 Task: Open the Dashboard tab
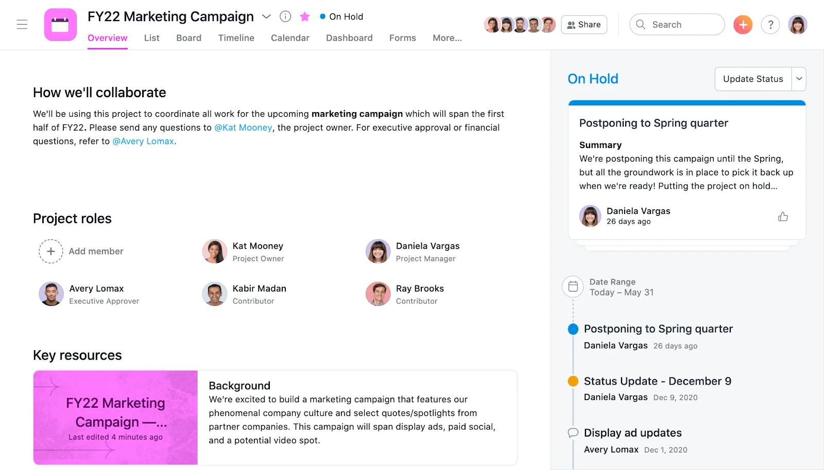[349, 38]
